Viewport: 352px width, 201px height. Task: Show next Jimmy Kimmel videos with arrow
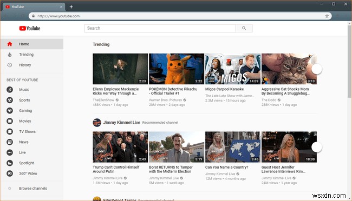(x=317, y=147)
